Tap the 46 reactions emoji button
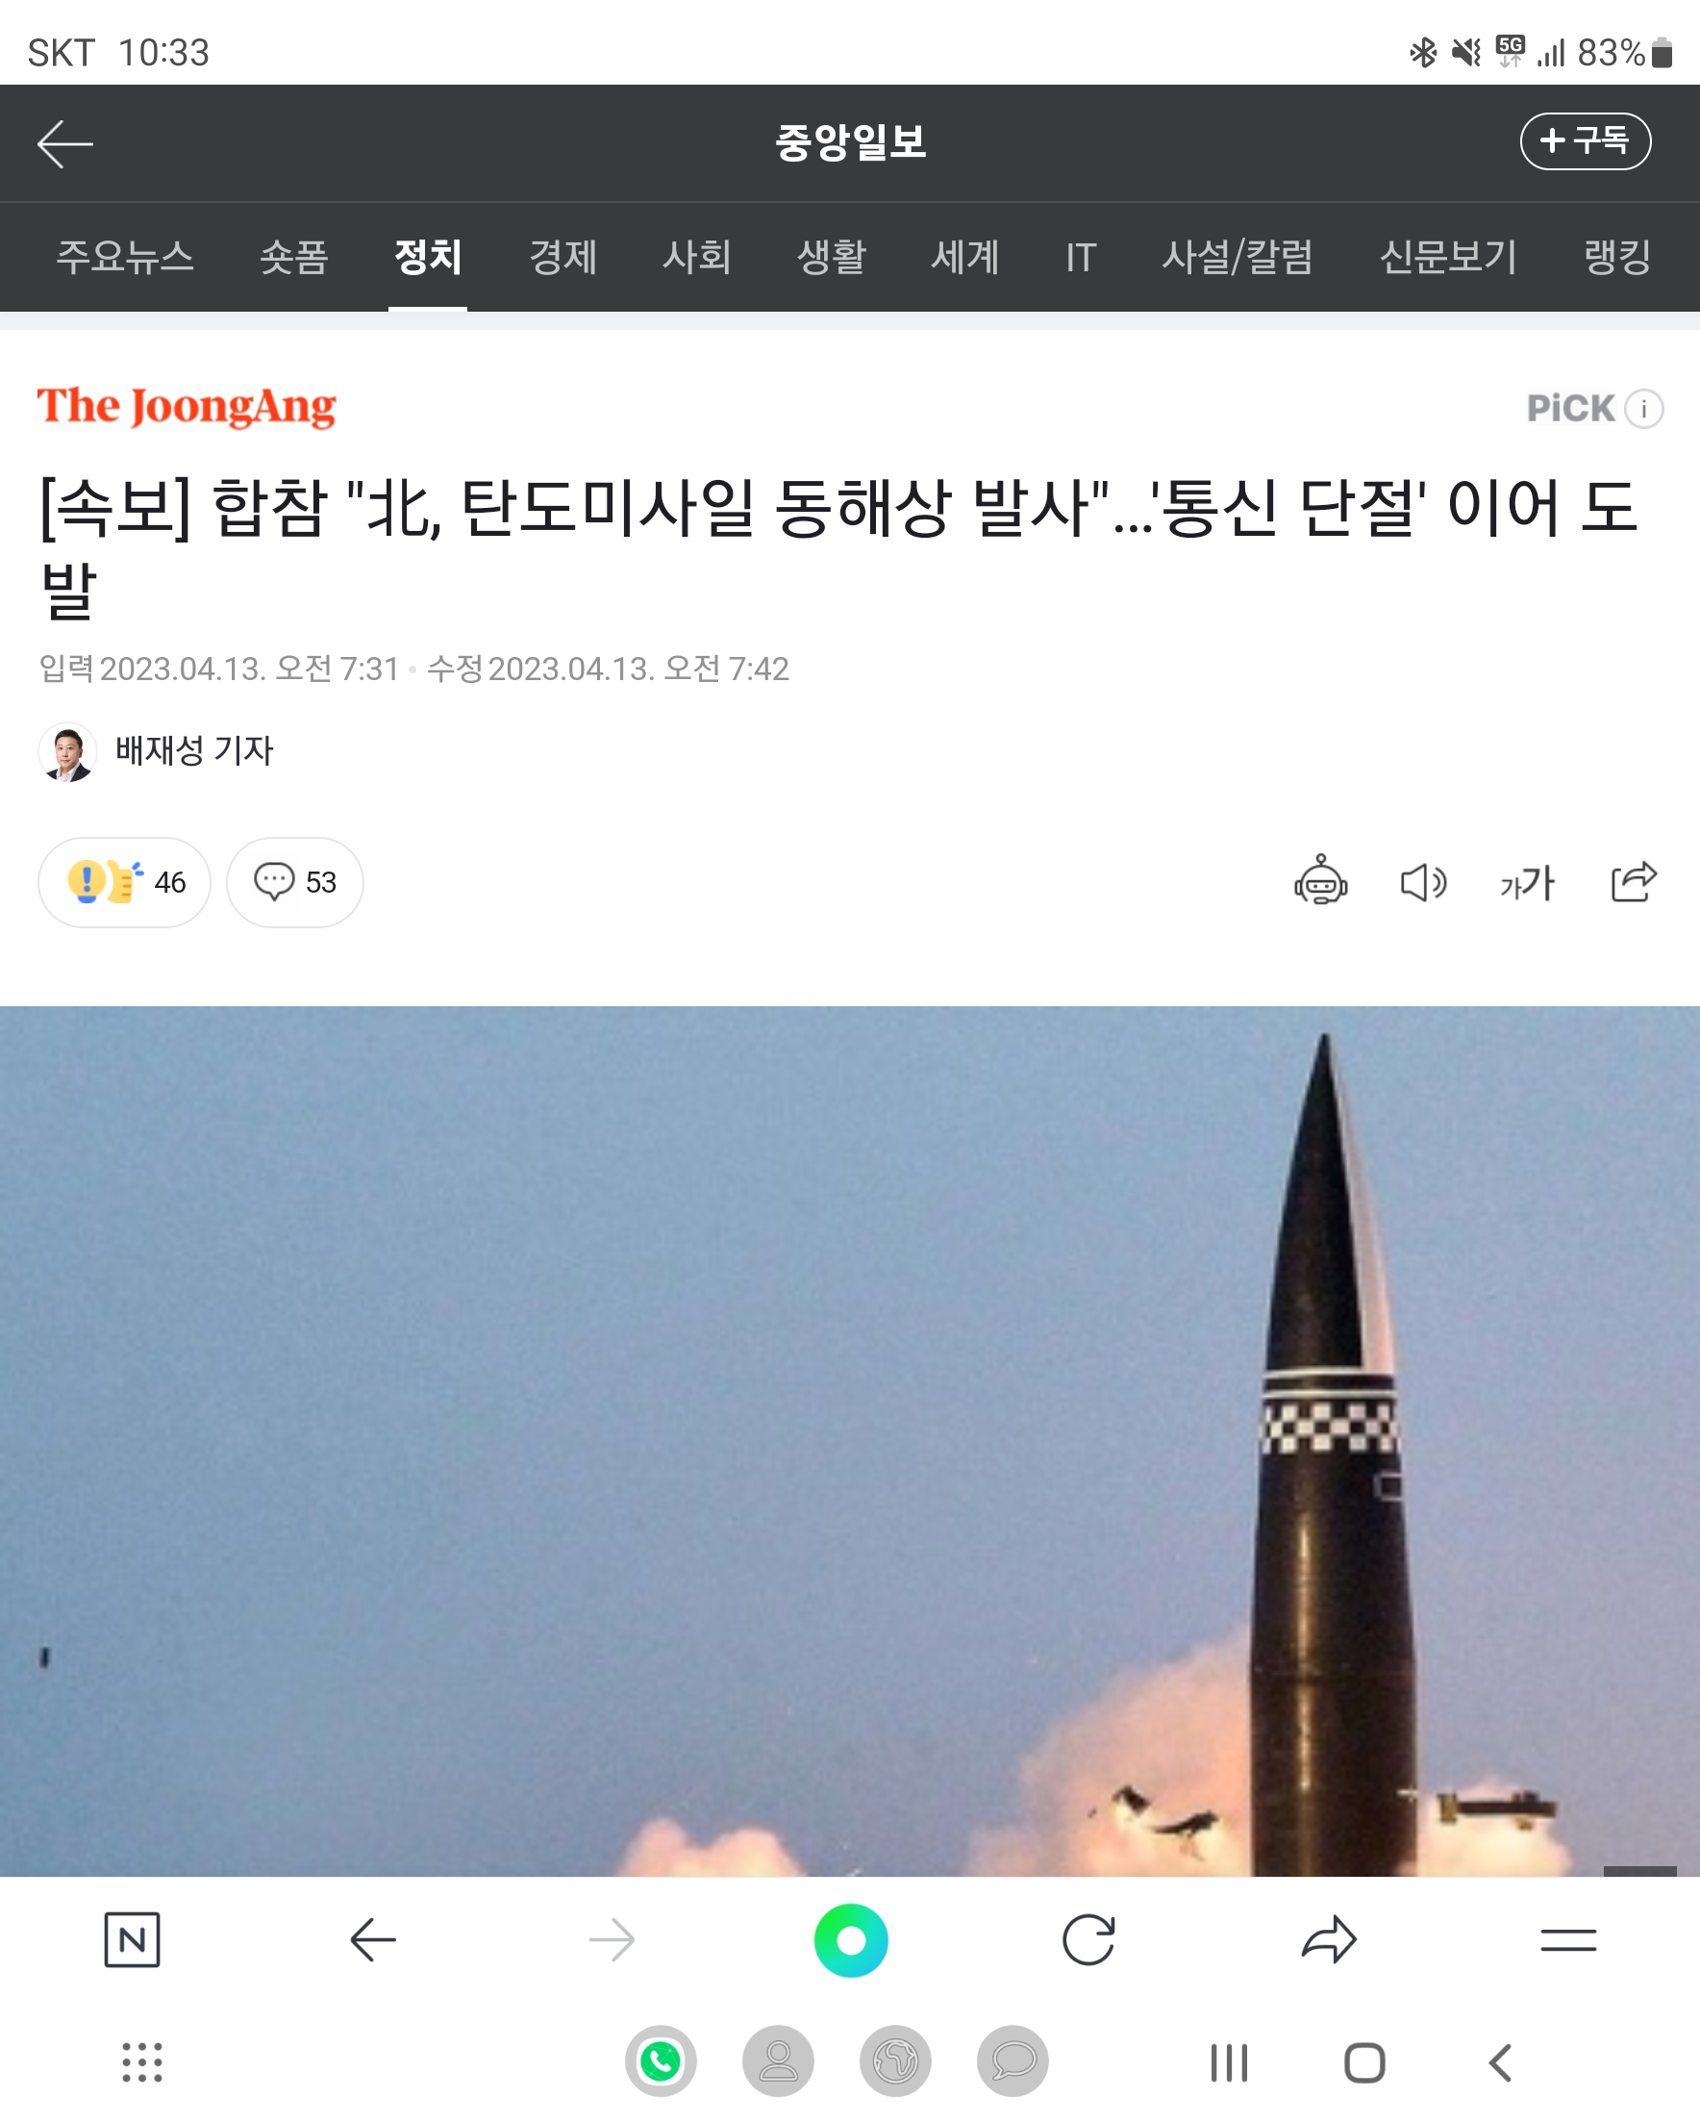This screenshot has width=1700, height=2124. (124, 882)
